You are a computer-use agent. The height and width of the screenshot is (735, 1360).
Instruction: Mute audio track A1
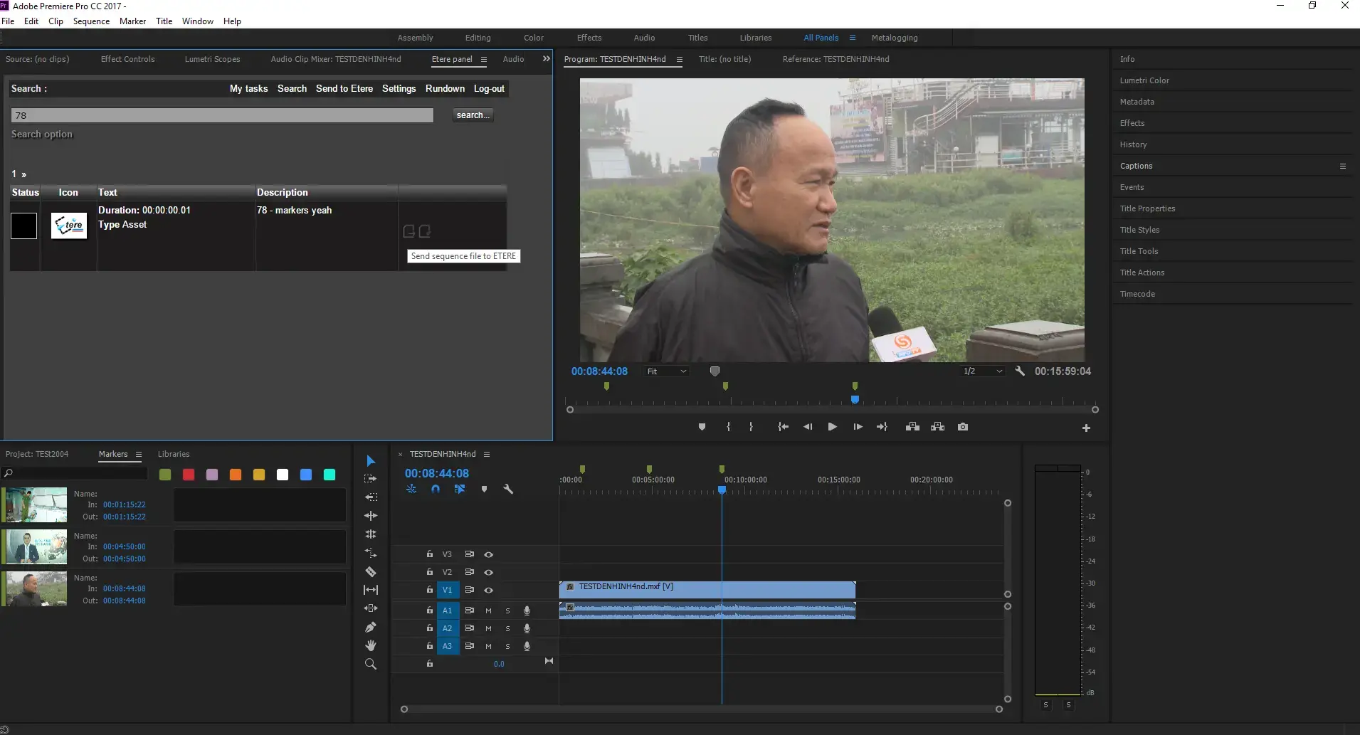tap(488, 610)
